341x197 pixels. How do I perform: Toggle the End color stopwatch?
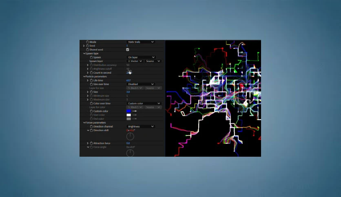91,119
